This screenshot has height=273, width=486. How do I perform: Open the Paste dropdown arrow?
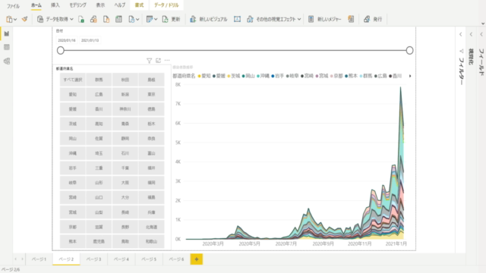pos(15,20)
